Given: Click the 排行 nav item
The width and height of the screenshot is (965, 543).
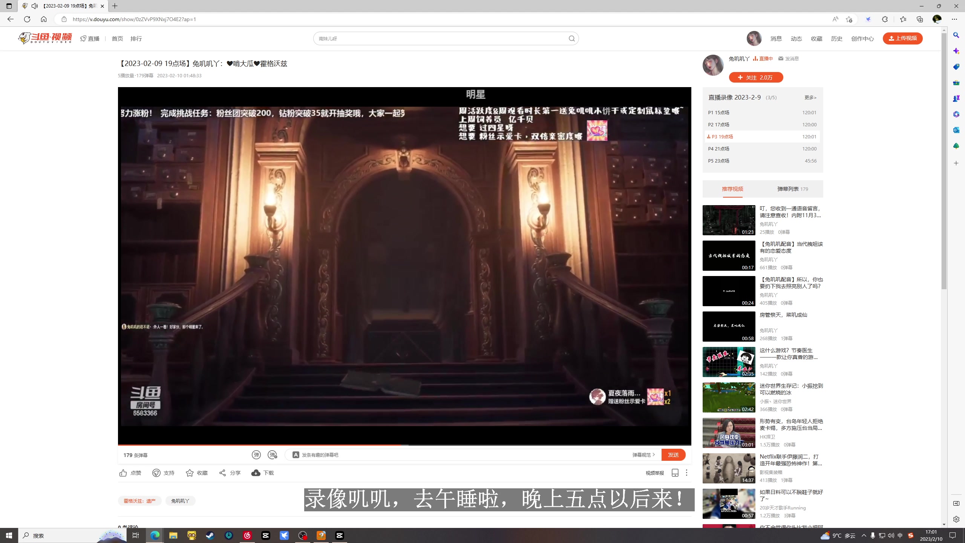Looking at the screenshot, I should click(136, 38).
